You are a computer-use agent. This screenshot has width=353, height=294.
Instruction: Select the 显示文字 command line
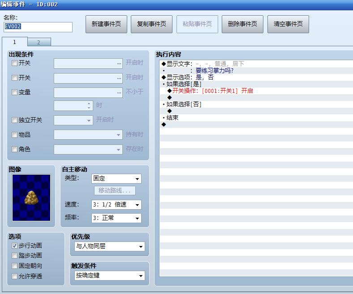[x=256, y=64]
